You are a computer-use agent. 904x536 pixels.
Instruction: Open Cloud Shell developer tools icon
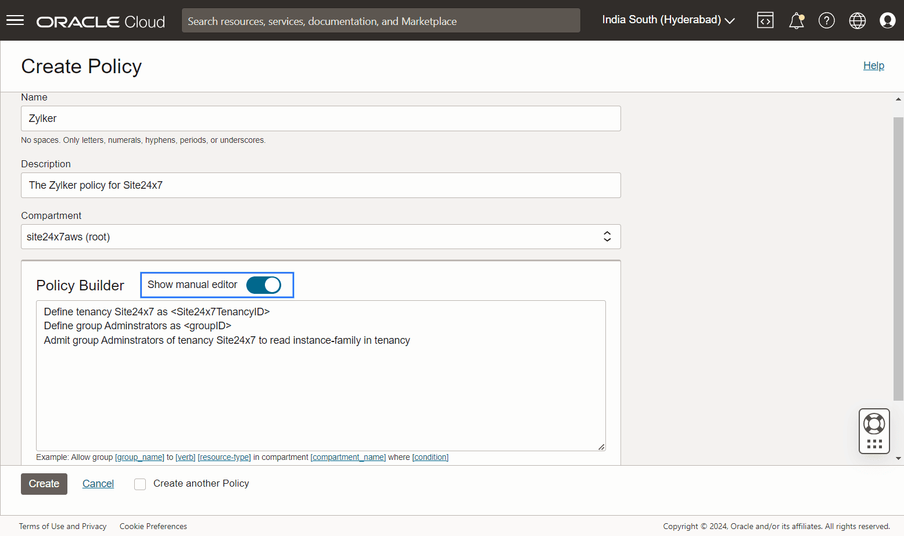(765, 20)
